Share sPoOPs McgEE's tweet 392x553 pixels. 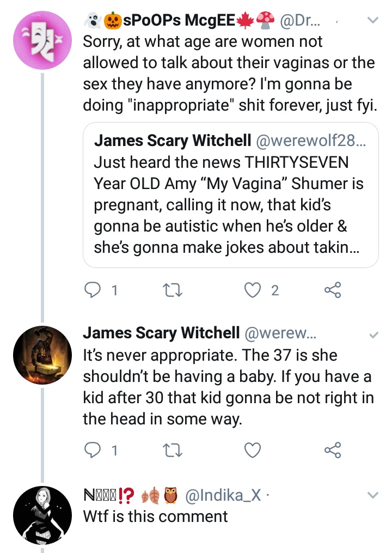click(x=333, y=290)
